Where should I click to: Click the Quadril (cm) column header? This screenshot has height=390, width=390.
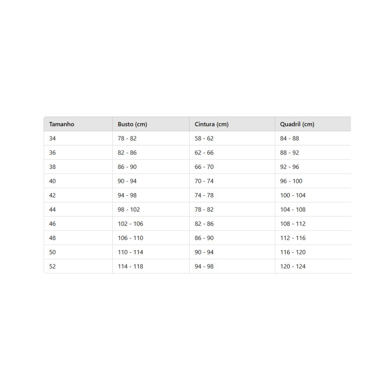pyautogui.click(x=297, y=124)
